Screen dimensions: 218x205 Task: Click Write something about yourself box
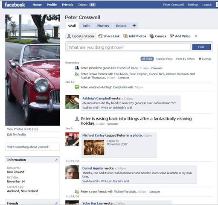[32, 147]
